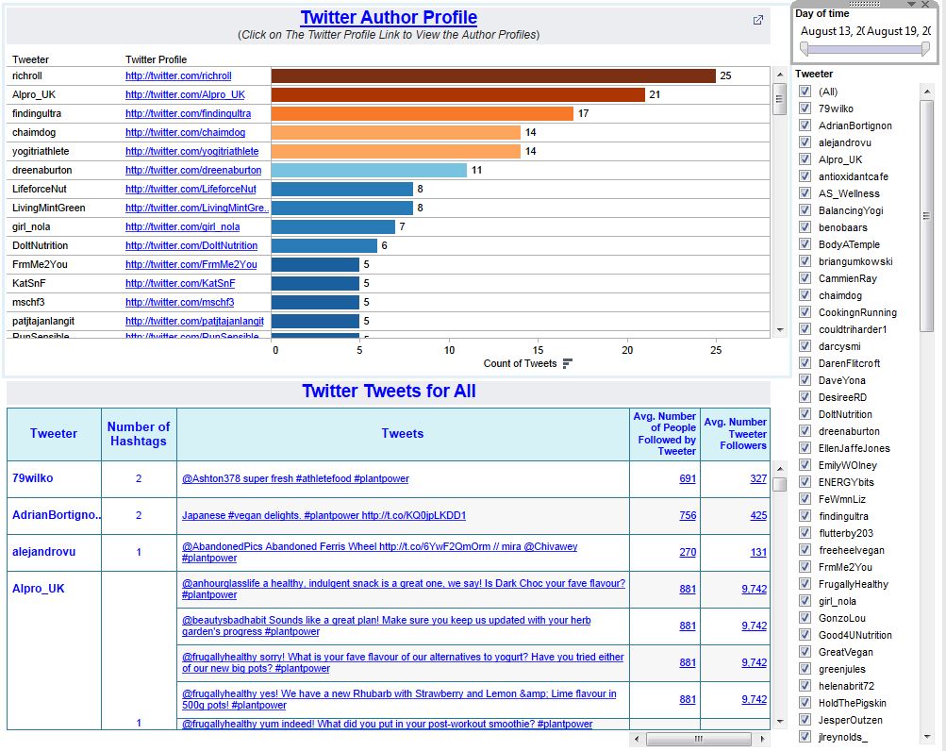Click the tweets table horizontal scrollbar thumb

(x=699, y=739)
